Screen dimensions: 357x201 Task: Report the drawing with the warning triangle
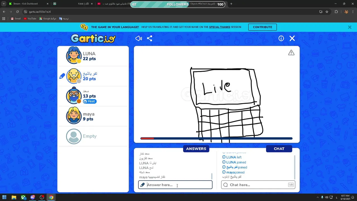tap(291, 52)
